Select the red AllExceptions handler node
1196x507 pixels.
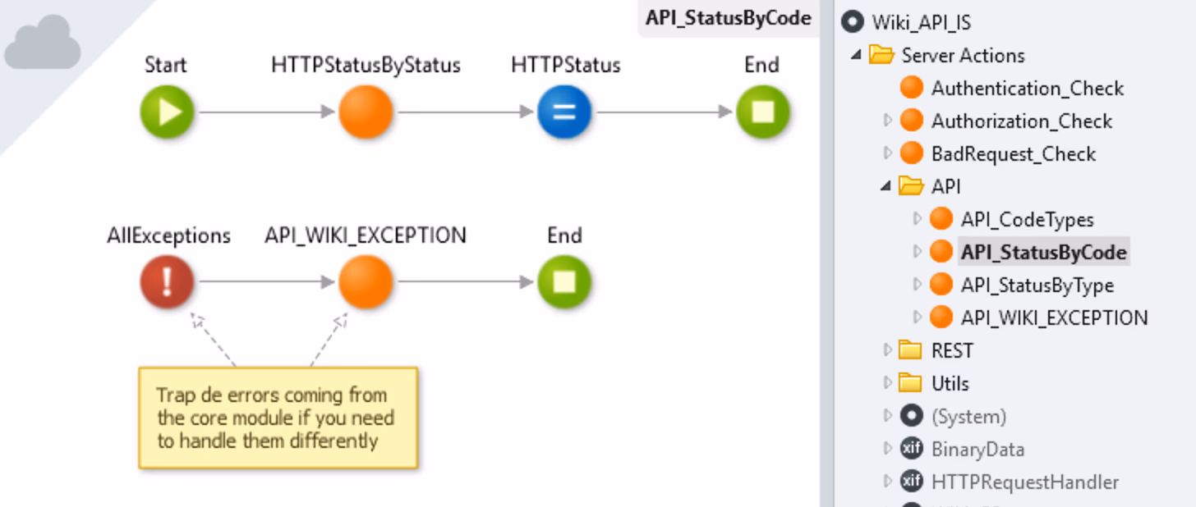point(168,282)
